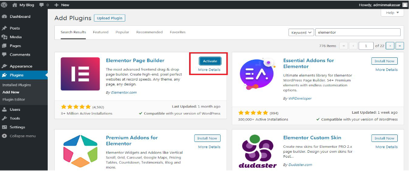This screenshot has height=171, width=411.
Task: Open the Tools wrench icon
Action: (4, 118)
